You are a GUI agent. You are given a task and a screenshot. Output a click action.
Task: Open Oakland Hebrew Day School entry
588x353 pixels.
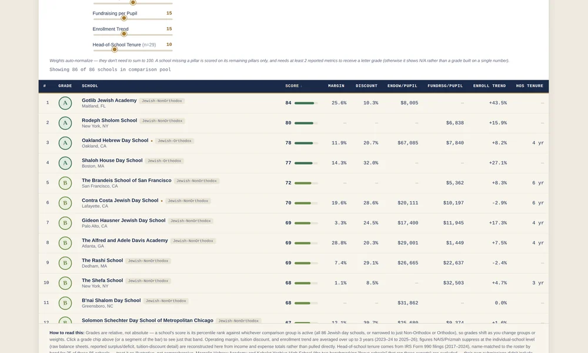115,140
